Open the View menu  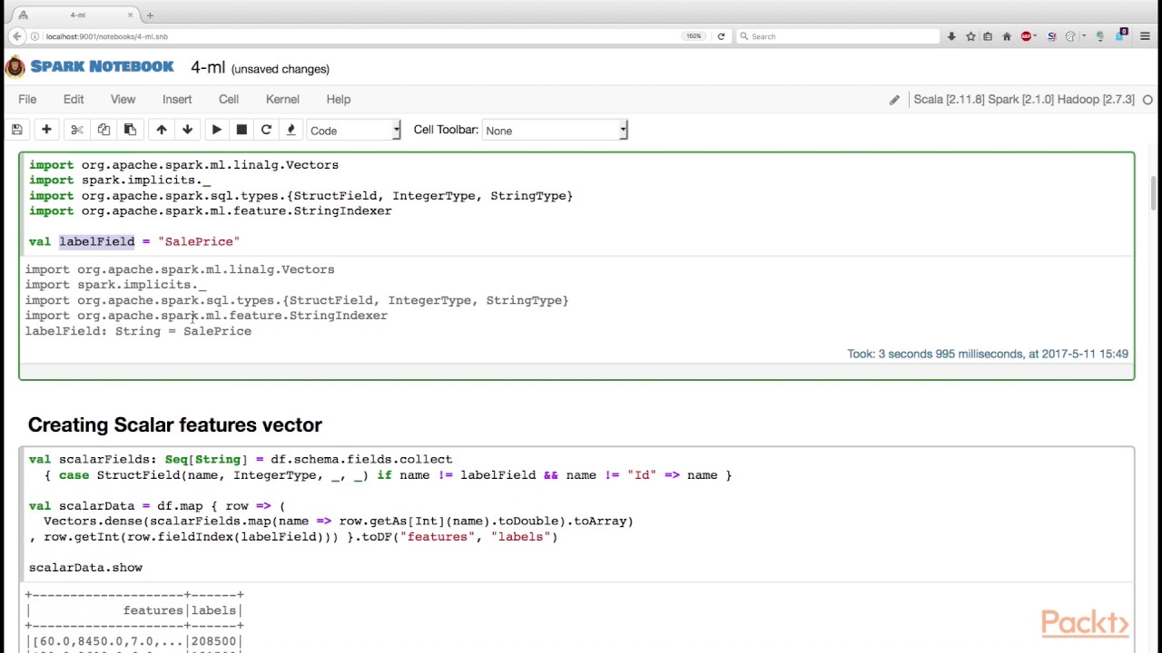pos(123,100)
